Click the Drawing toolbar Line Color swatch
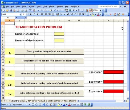This screenshot has height=110, width=130. coord(64,105)
